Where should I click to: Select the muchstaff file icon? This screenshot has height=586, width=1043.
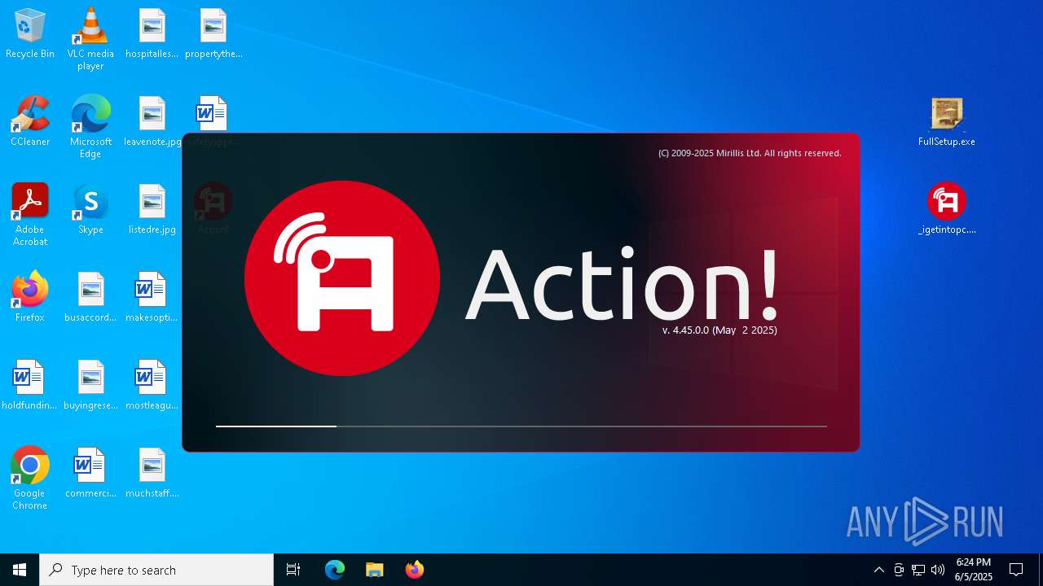point(152,473)
